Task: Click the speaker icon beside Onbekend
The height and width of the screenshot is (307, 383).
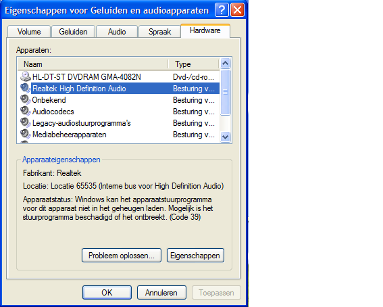Action: [x=25, y=99]
